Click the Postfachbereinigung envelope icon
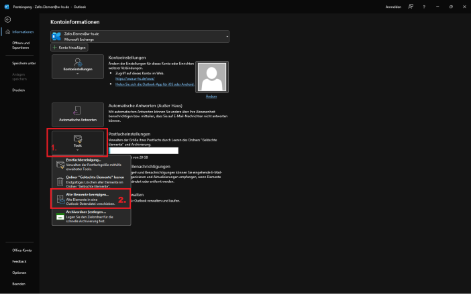The height and width of the screenshot is (294, 471). pos(60,163)
